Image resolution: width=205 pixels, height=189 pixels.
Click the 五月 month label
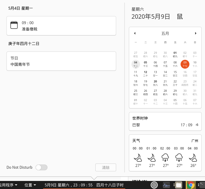165,34
